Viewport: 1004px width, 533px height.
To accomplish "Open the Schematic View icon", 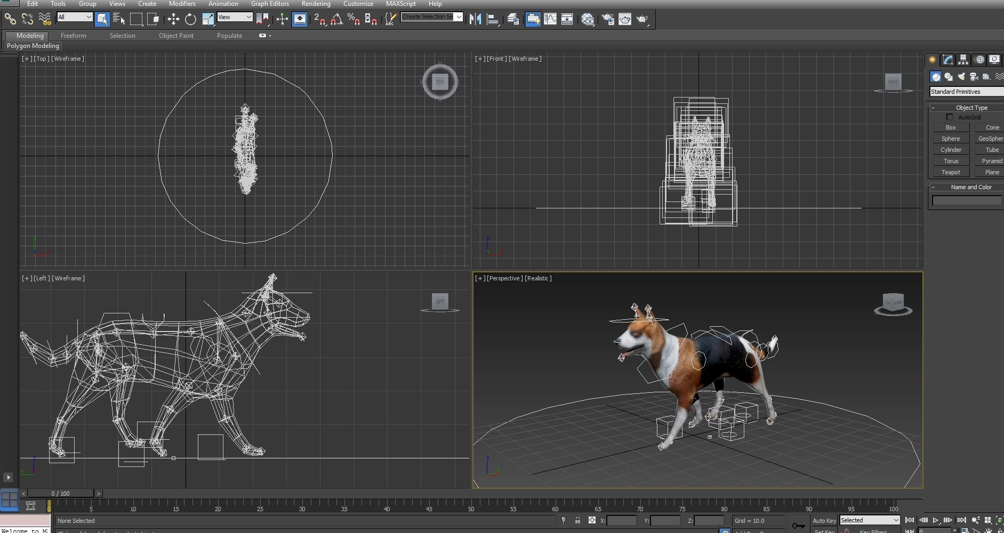I will [x=567, y=19].
